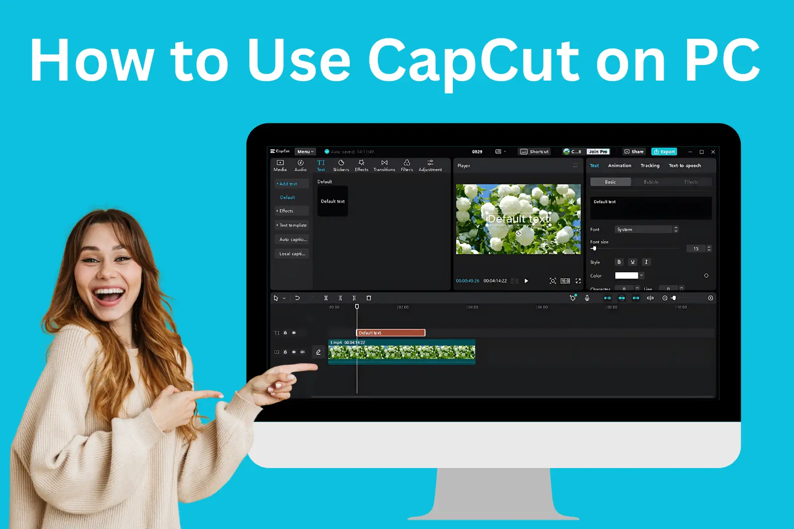This screenshot has width=794, height=529.
Task: Open the layout dropdown next to 0829
Action: [x=500, y=151]
